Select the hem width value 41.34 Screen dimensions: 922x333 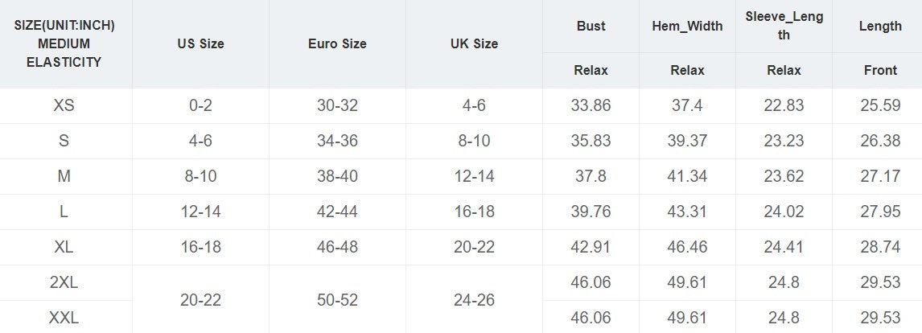(687, 176)
